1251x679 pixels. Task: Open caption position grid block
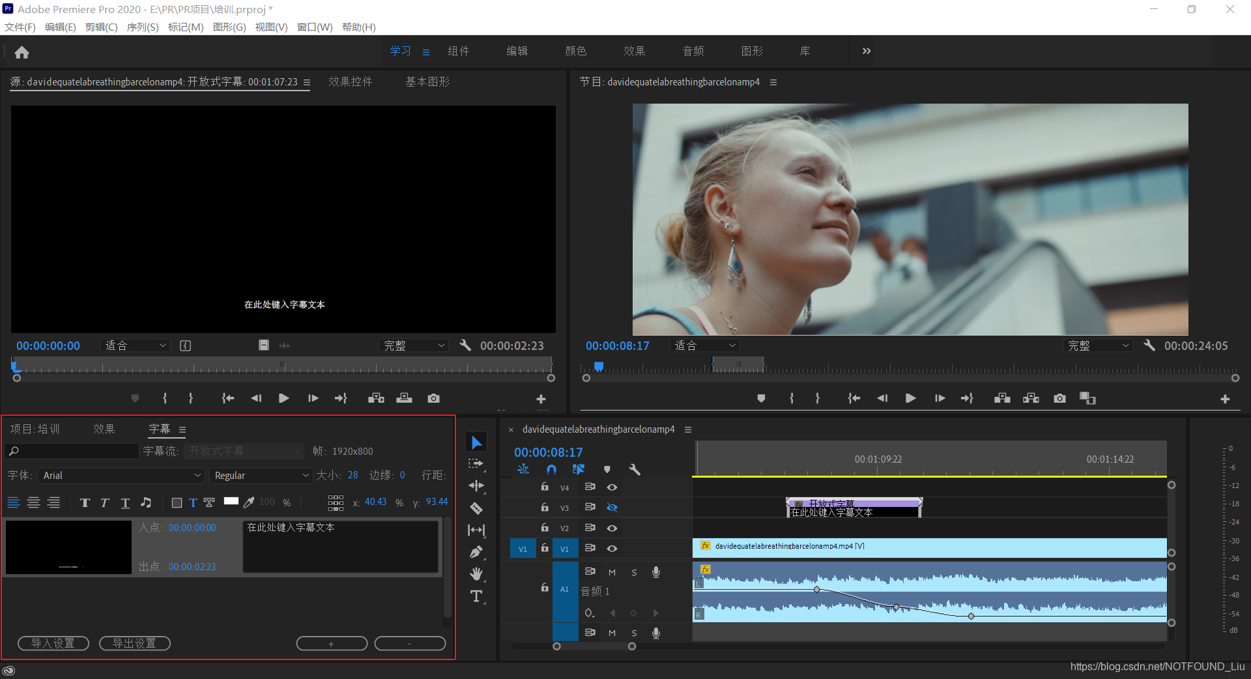(336, 502)
